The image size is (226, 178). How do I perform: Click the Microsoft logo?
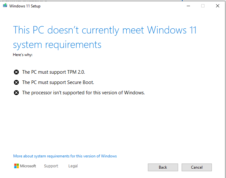point(16,166)
